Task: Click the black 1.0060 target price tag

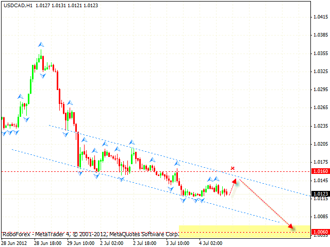Action: [320, 232]
